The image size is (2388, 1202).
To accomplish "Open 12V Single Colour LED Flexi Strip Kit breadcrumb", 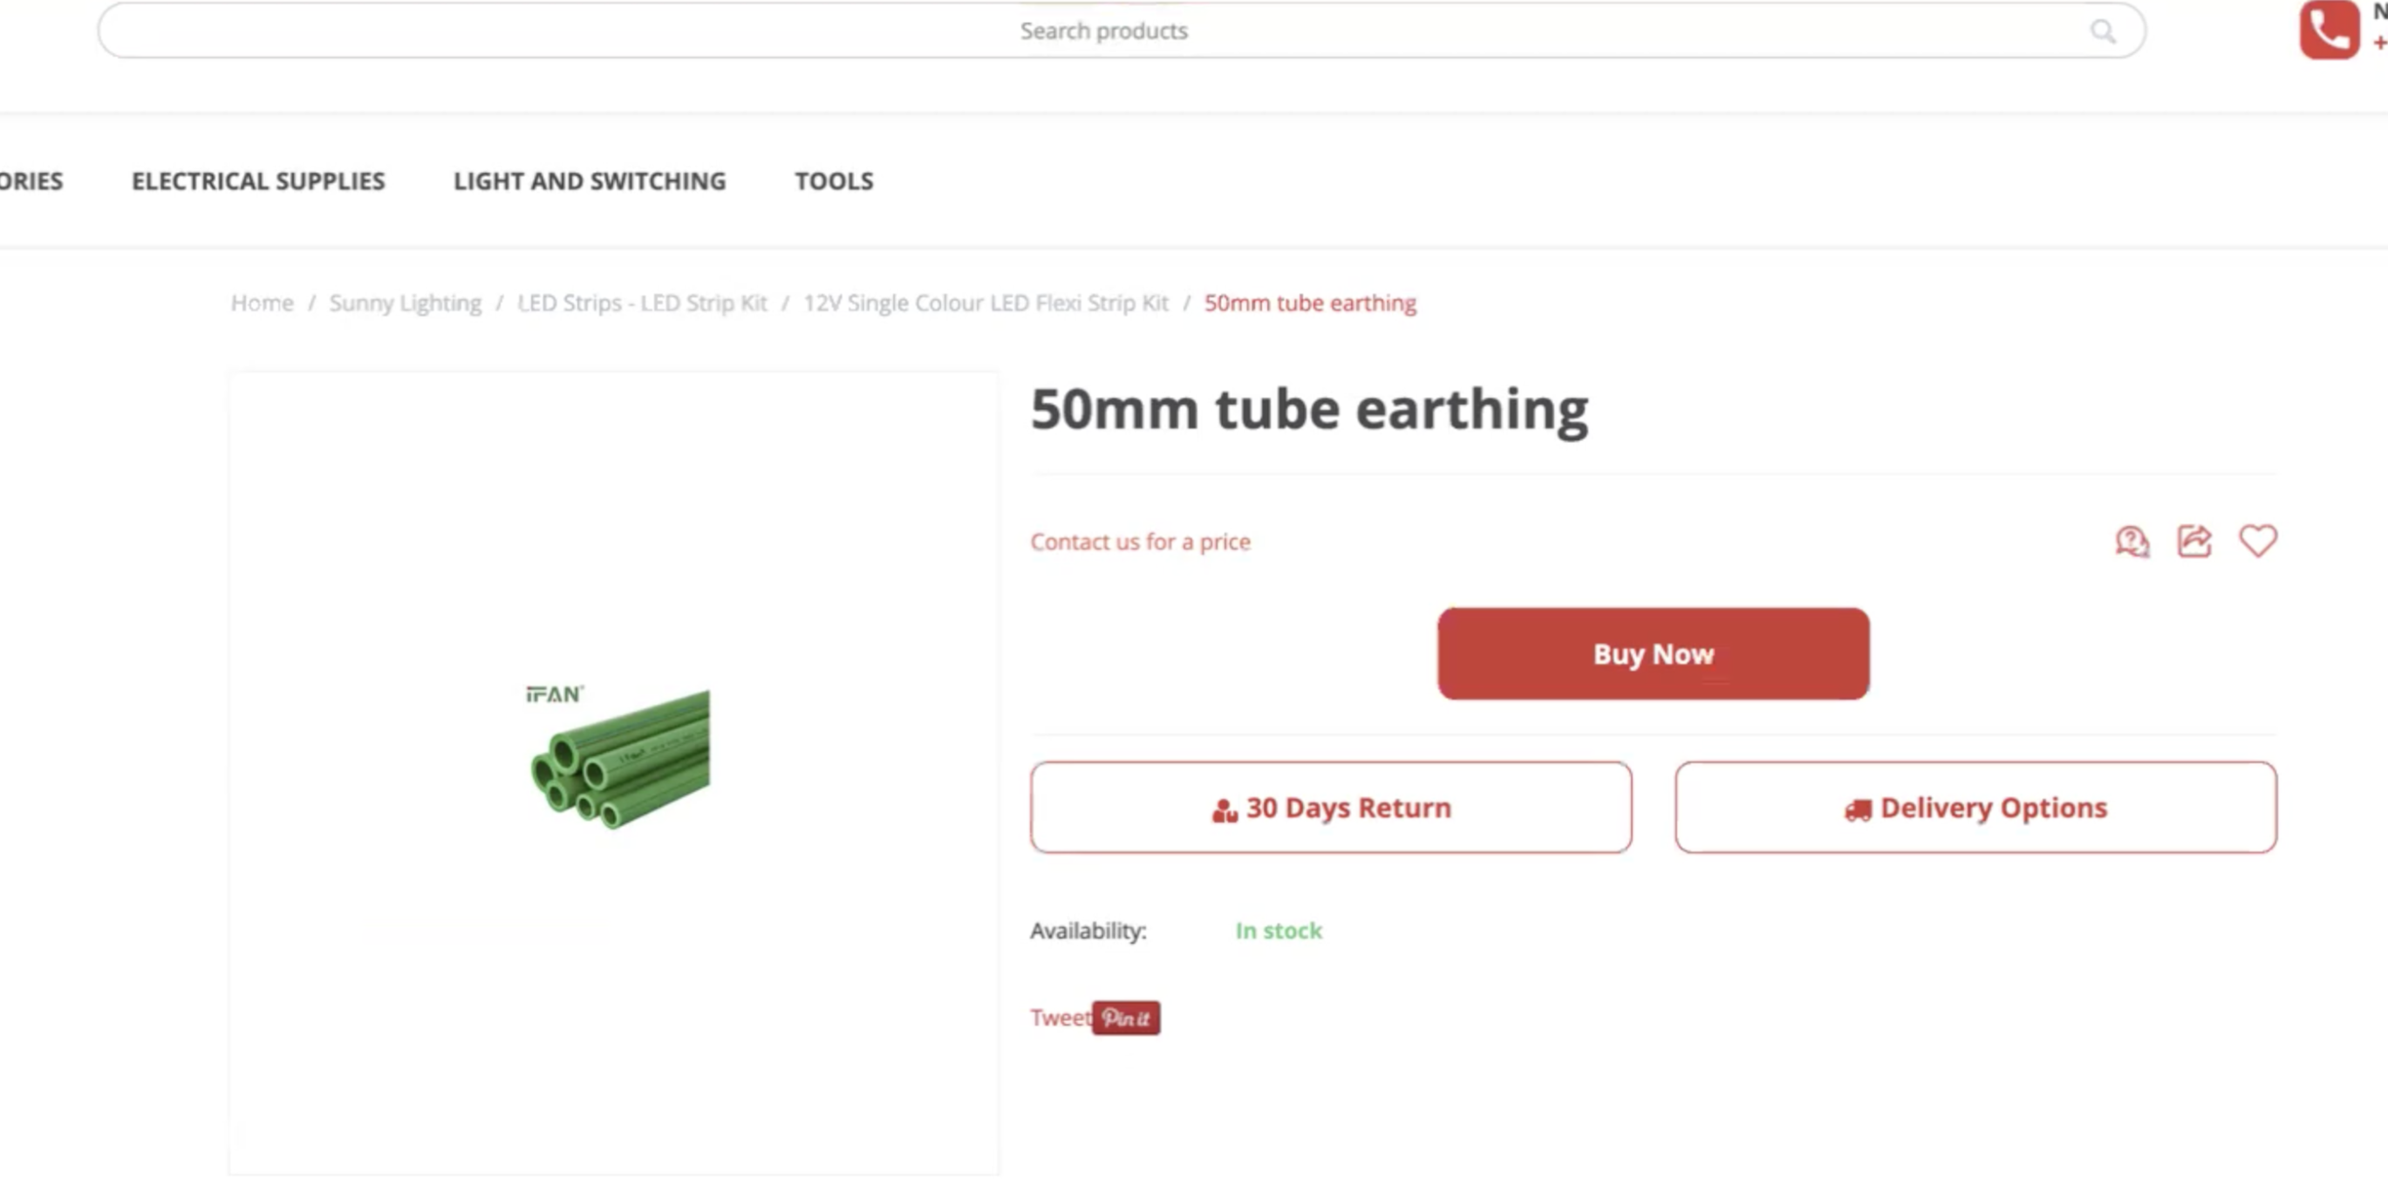I will 986,304.
